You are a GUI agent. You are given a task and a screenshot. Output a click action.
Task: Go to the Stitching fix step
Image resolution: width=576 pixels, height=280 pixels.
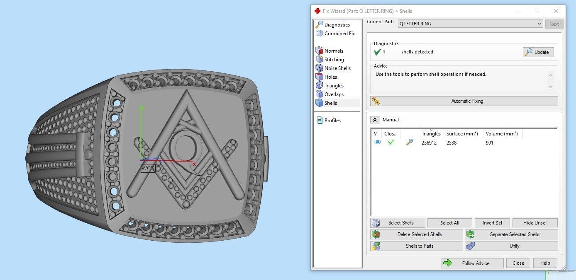tap(334, 60)
